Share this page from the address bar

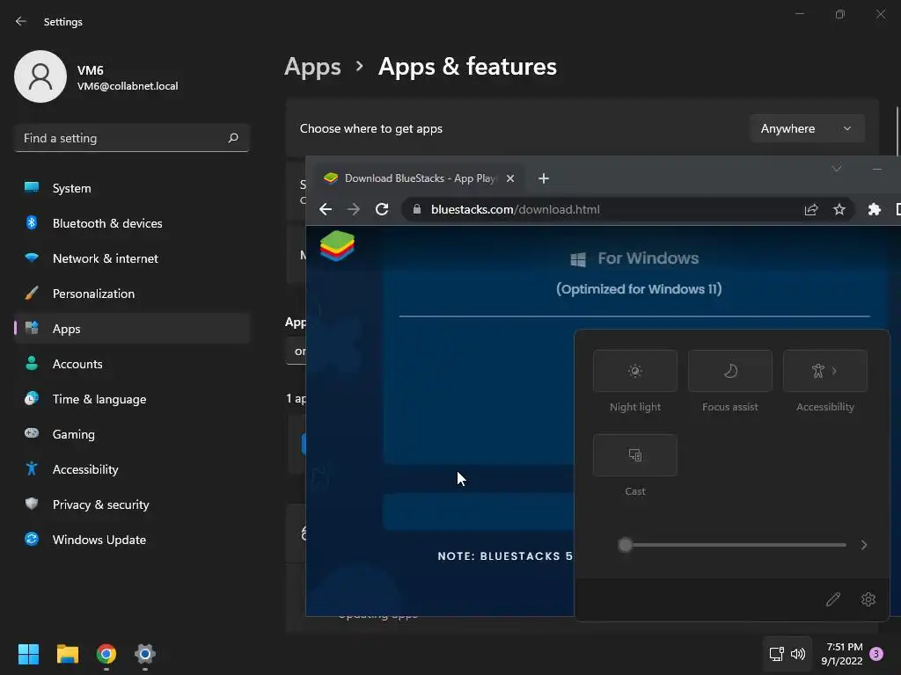coord(810,209)
